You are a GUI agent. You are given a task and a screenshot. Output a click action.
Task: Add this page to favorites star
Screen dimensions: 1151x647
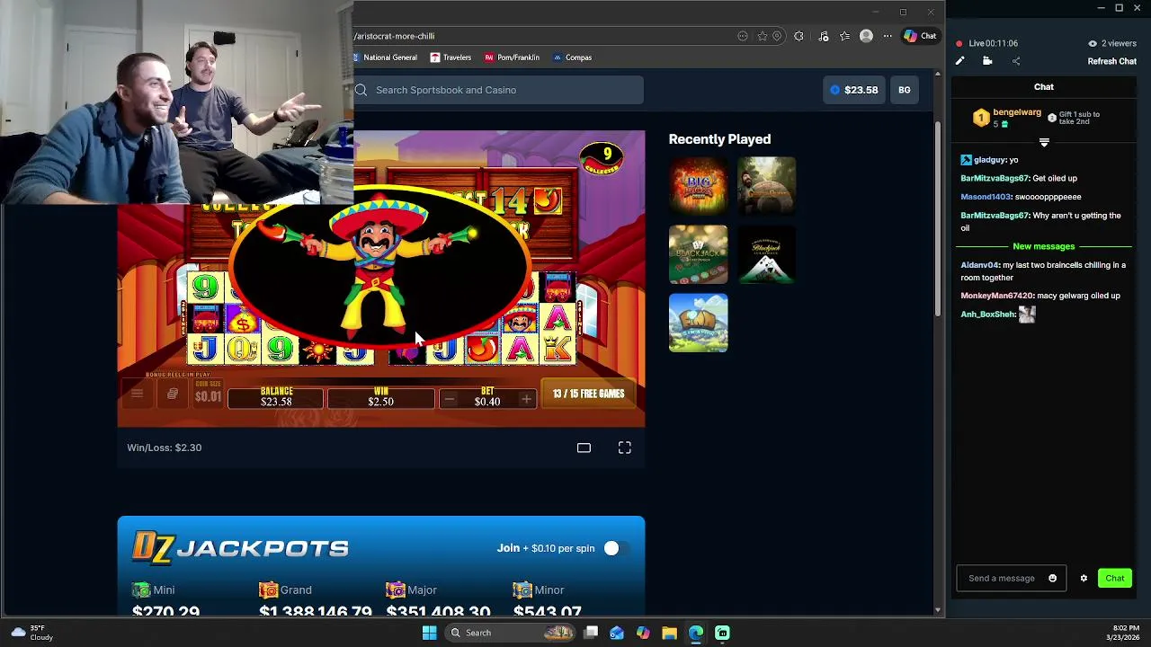762,36
